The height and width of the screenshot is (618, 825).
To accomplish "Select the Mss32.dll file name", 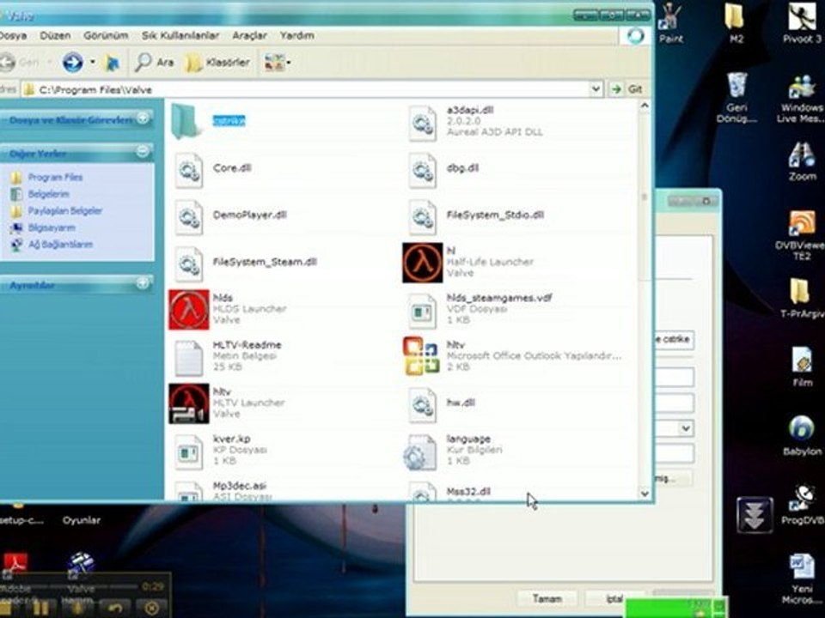I will click(468, 491).
